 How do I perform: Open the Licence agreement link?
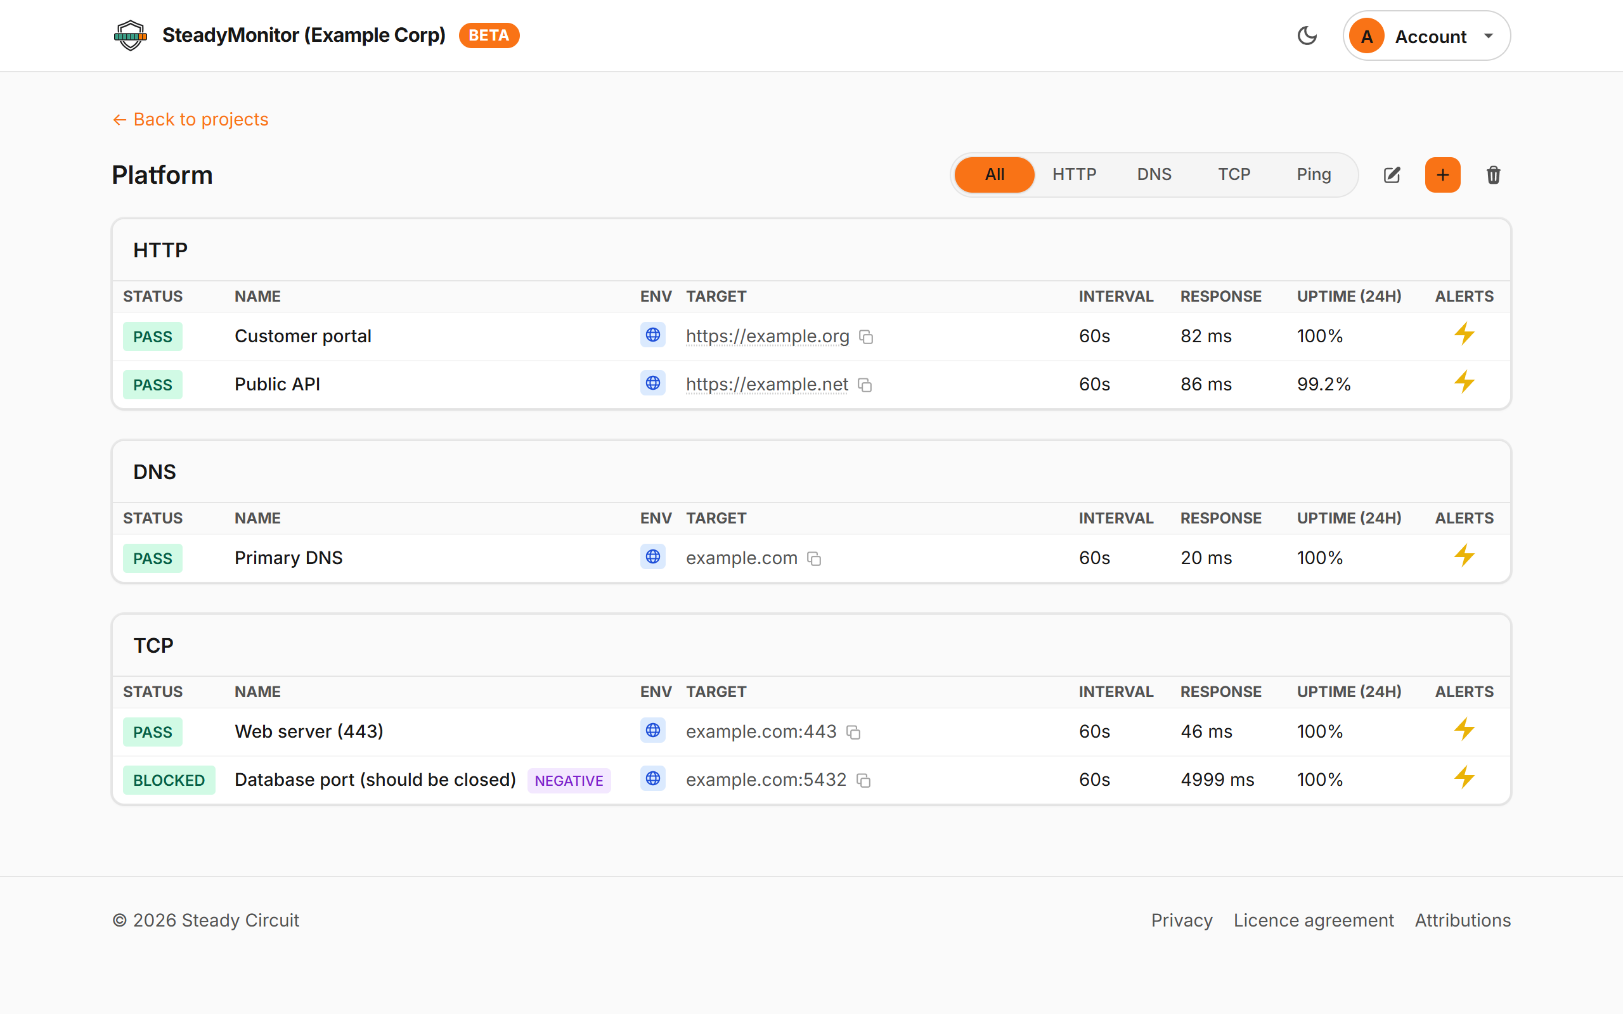(x=1313, y=920)
